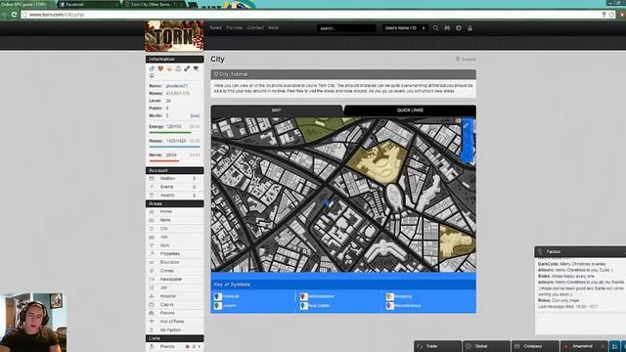The width and height of the screenshot is (626, 352).
Task: Switch to the Quick Links tab
Action: click(x=410, y=110)
